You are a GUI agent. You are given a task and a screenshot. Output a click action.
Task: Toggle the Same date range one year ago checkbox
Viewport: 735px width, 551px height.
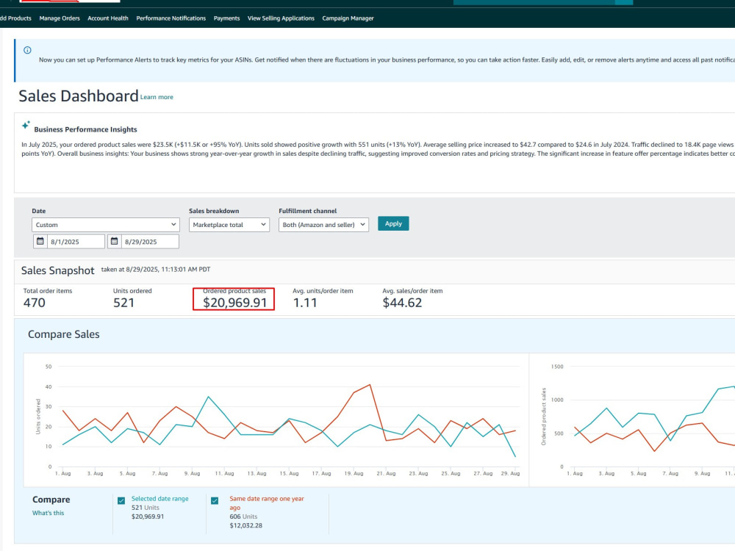(x=215, y=500)
